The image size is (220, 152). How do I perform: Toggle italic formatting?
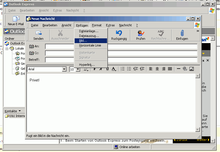[101, 69]
